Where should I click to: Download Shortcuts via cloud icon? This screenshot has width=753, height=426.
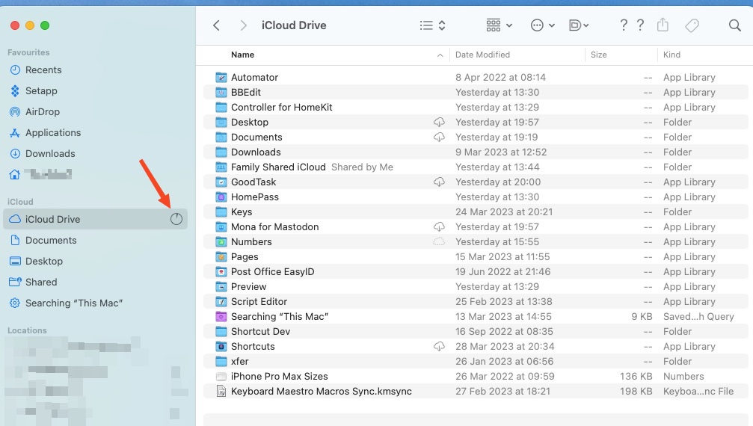(439, 346)
